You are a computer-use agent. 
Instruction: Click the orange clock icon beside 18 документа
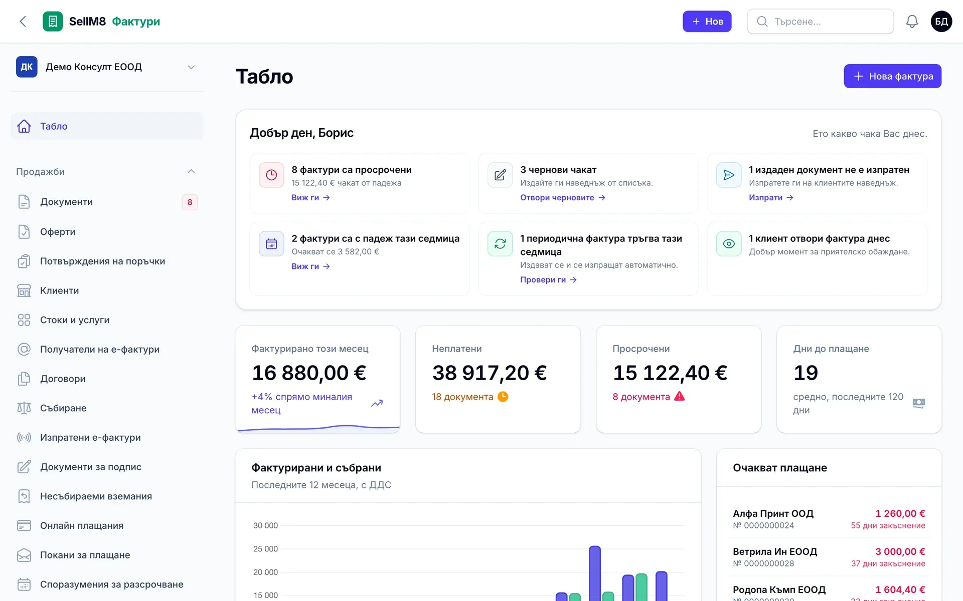point(503,397)
